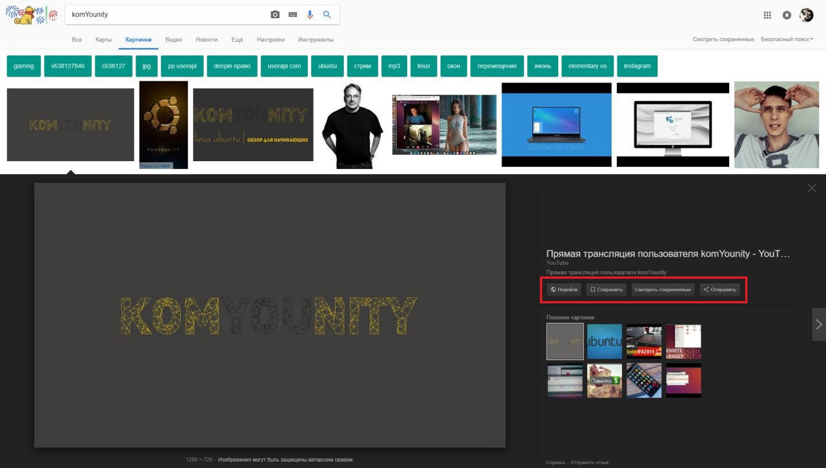Click the Сохранить button
The height and width of the screenshot is (468, 826).
606,289
